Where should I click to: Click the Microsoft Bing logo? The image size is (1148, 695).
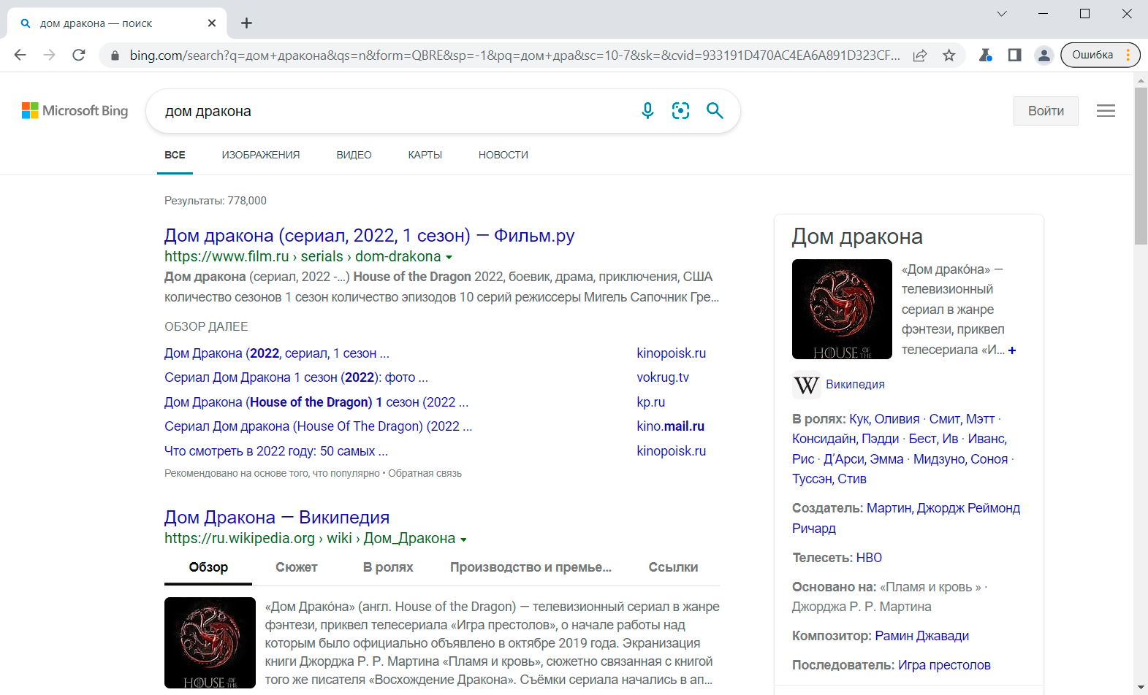(75, 111)
